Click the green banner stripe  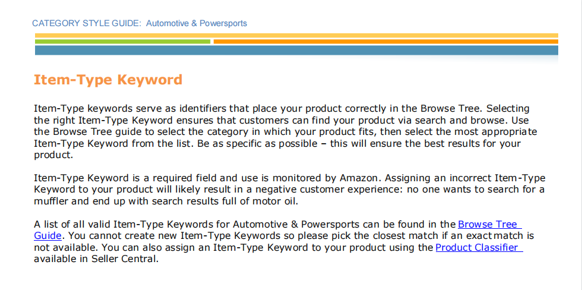tap(122, 41)
